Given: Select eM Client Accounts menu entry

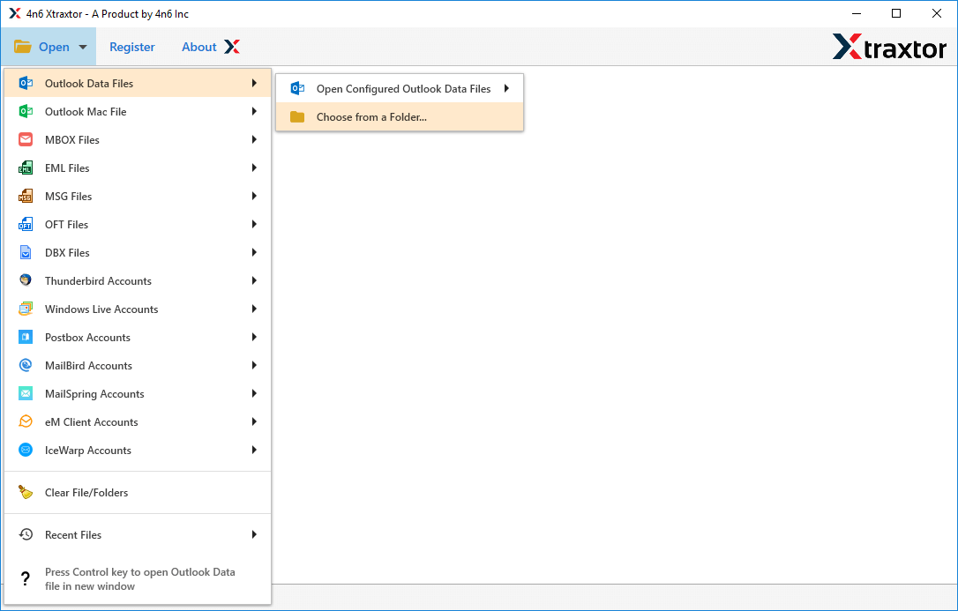Looking at the screenshot, I should tap(138, 421).
